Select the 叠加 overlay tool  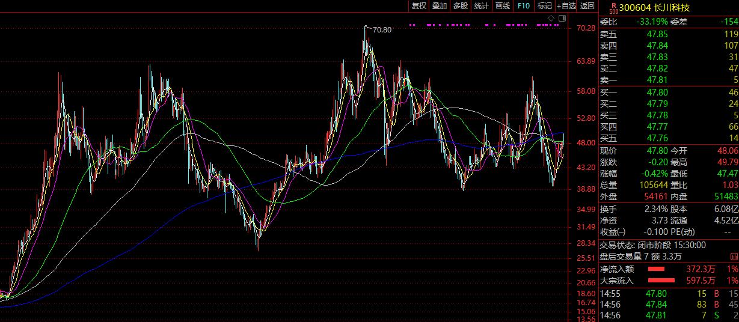click(x=440, y=6)
